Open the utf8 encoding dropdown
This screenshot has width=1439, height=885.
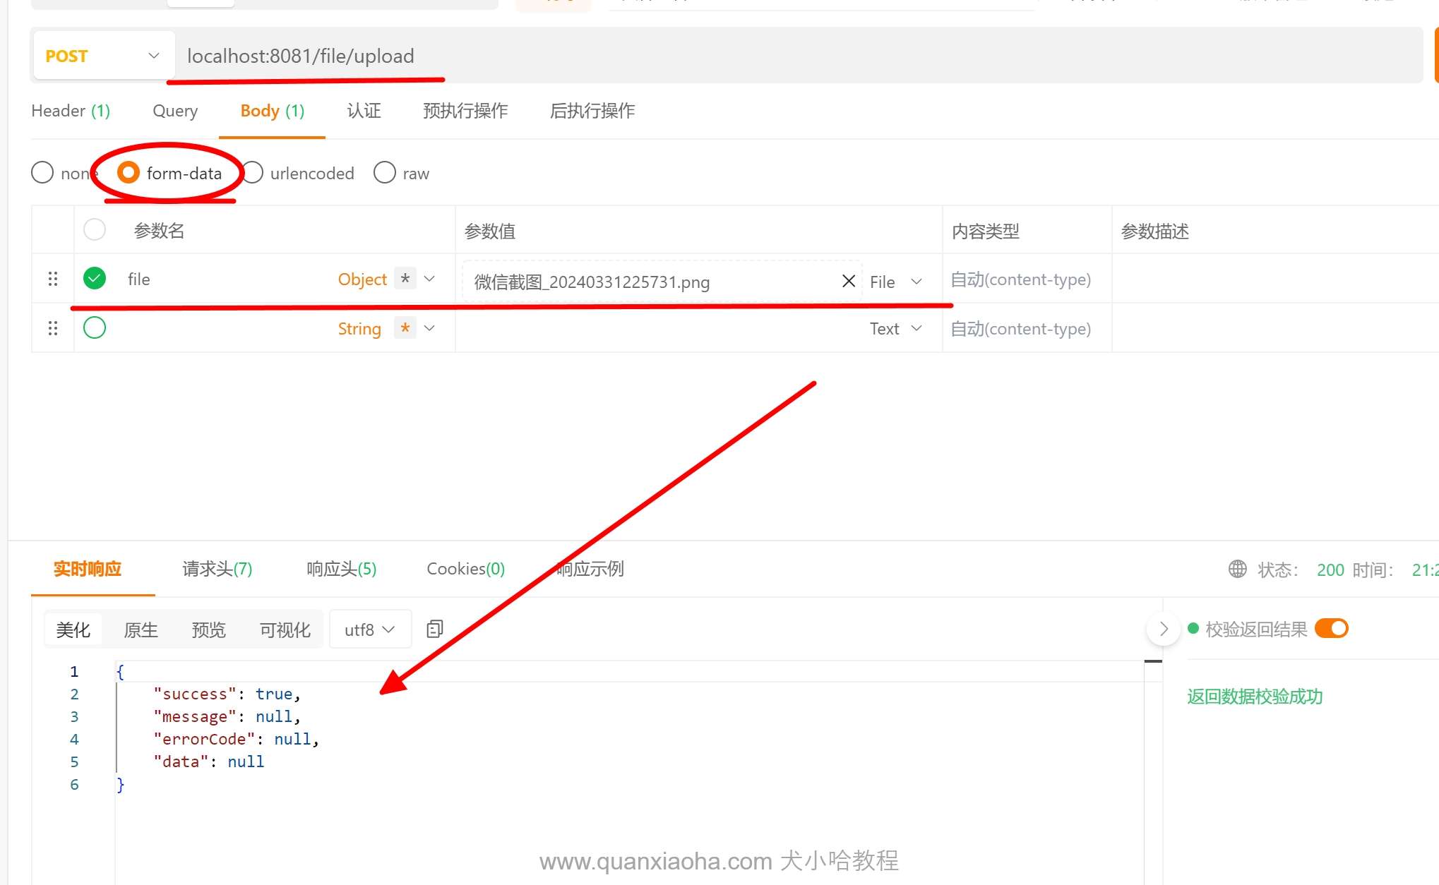click(x=370, y=630)
